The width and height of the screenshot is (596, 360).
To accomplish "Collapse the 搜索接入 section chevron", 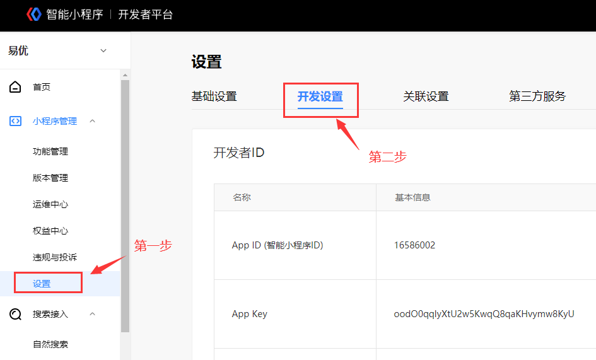I will (93, 314).
